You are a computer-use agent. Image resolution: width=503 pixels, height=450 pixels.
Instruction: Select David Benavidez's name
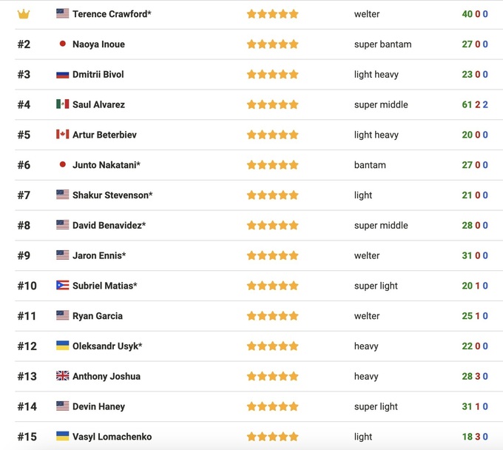point(109,225)
